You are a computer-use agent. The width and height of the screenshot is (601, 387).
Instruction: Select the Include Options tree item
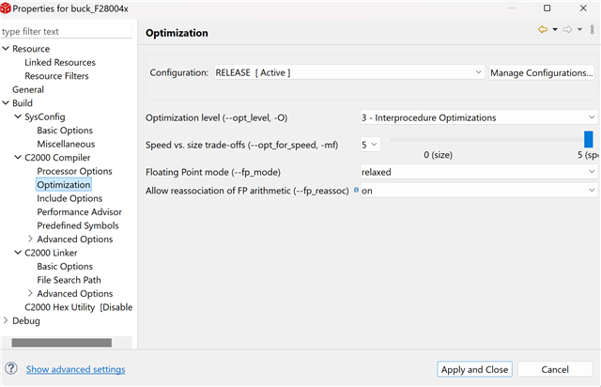pyautogui.click(x=69, y=198)
